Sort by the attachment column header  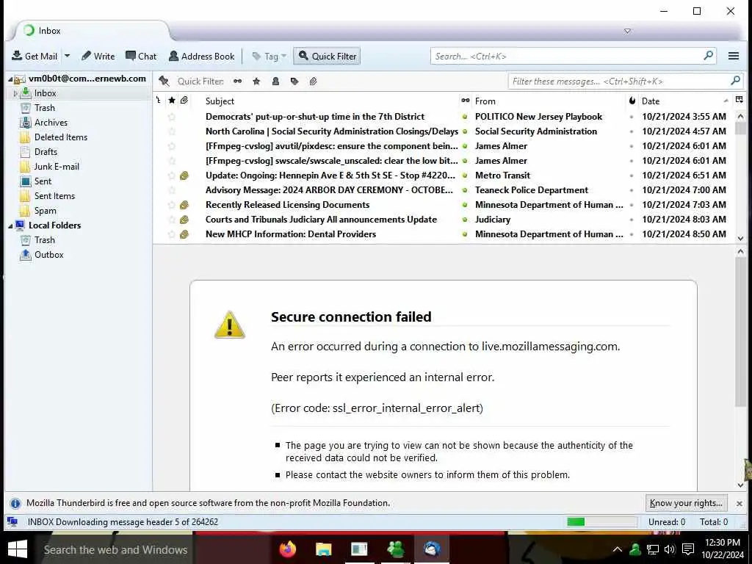(x=184, y=101)
